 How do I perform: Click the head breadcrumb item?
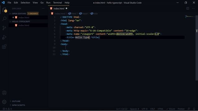click(x=83, y=14)
